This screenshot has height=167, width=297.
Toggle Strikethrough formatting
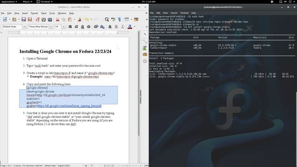pyautogui.click(x=89, y=26)
